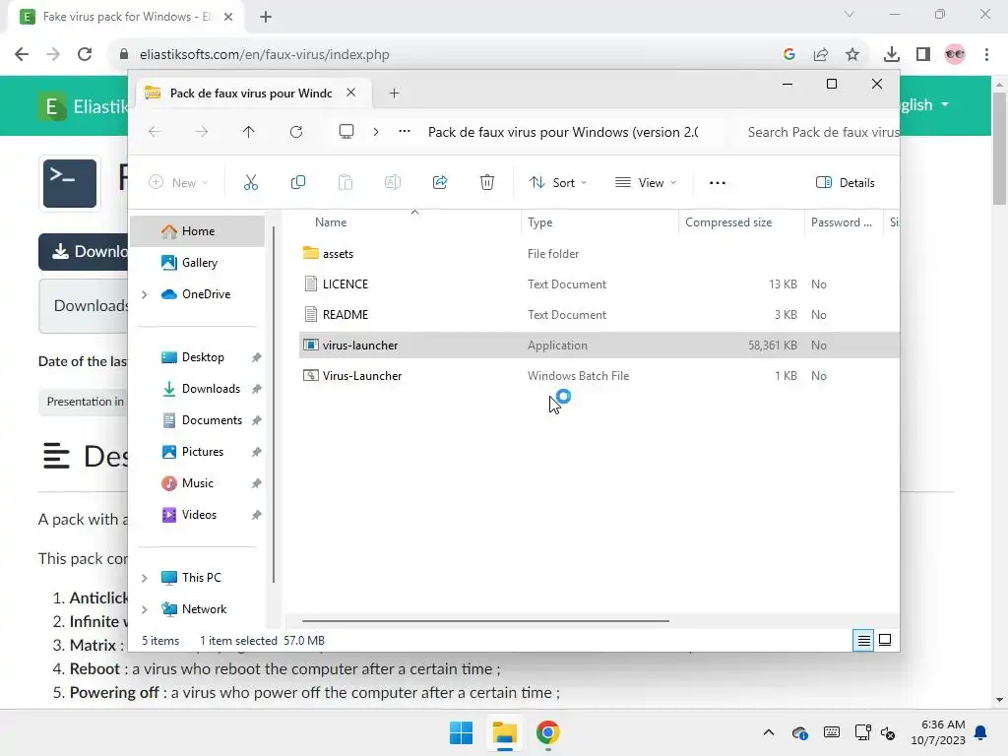Click File Explorer in the taskbar
Image resolution: width=1008 pixels, height=756 pixels.
pos(505,732)
